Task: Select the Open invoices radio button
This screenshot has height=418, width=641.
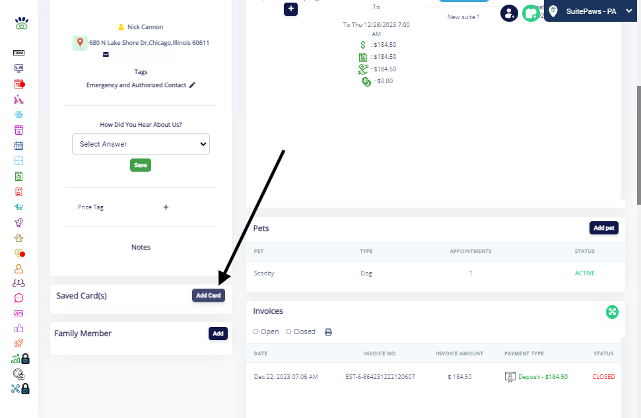Action: click(x=255, y=331)
